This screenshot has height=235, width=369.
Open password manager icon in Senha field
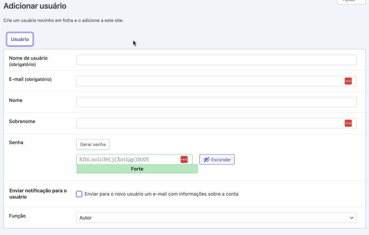click(184, 159)
